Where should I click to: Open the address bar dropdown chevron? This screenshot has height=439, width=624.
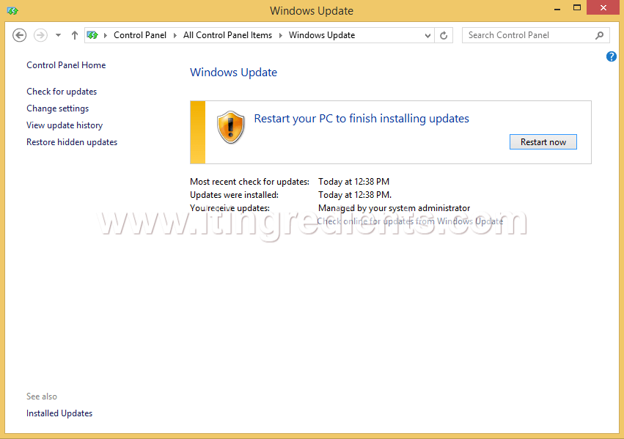coord(427,34)
